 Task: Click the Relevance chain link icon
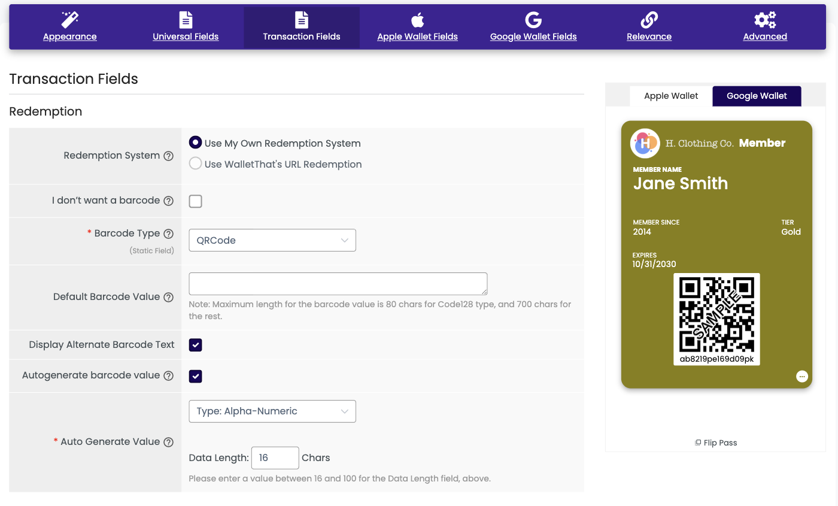click(x=649, y=20)
